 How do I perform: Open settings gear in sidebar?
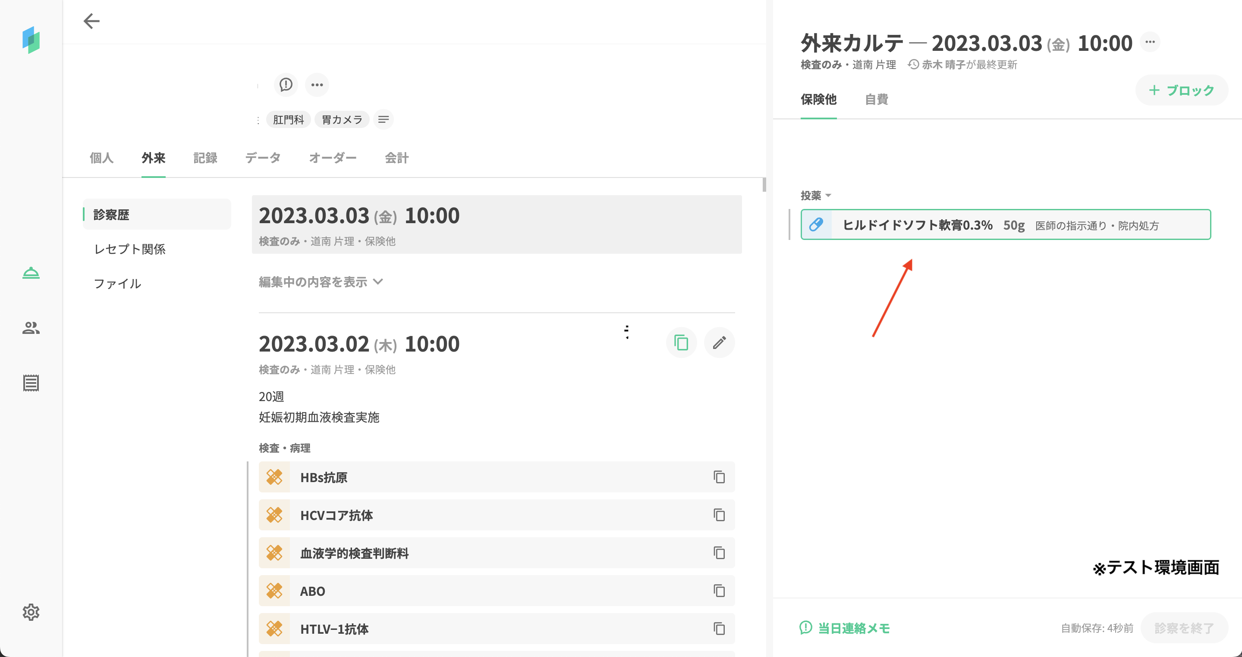tap(31, 612)
